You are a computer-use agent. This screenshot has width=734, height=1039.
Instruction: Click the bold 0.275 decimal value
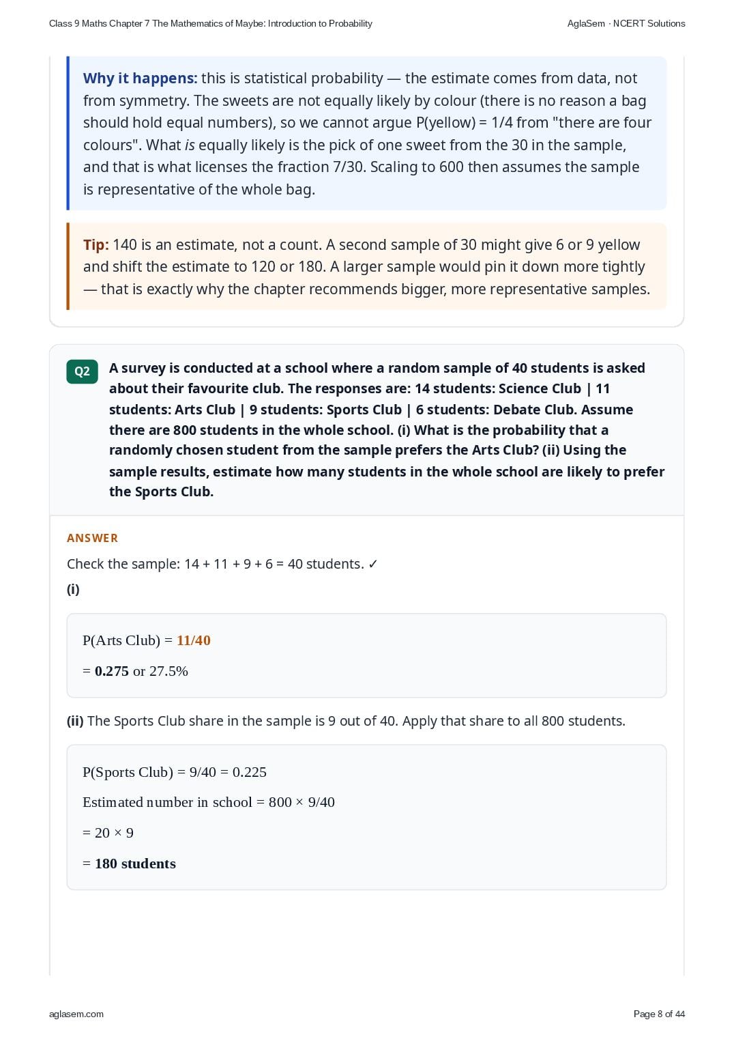(112, 671)
